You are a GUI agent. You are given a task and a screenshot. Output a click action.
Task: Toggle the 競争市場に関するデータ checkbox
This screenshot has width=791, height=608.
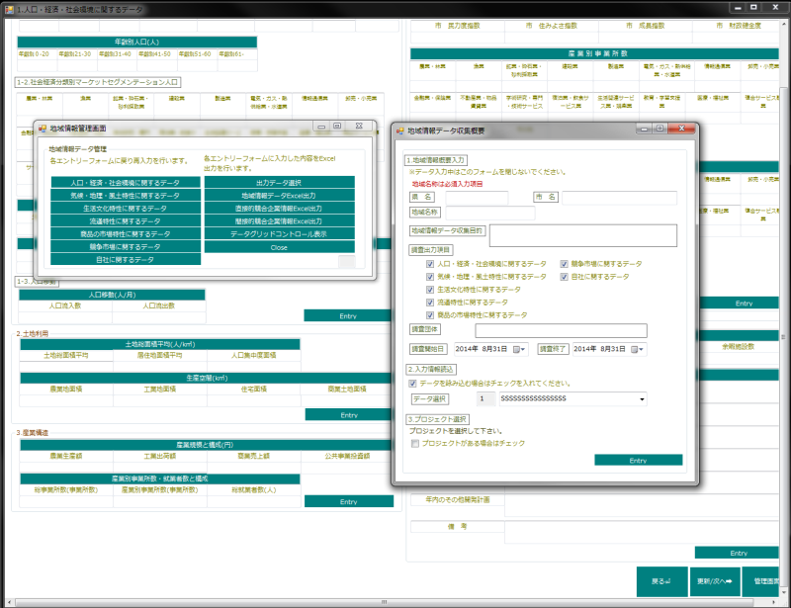[x=564, y=264]
